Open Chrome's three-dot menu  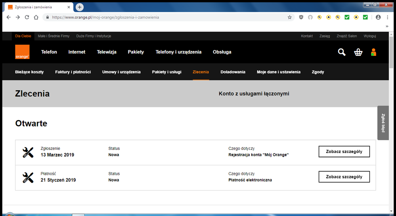(387, 17)
